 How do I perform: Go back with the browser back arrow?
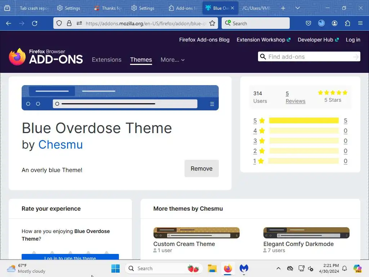click(x=9, y=23)
